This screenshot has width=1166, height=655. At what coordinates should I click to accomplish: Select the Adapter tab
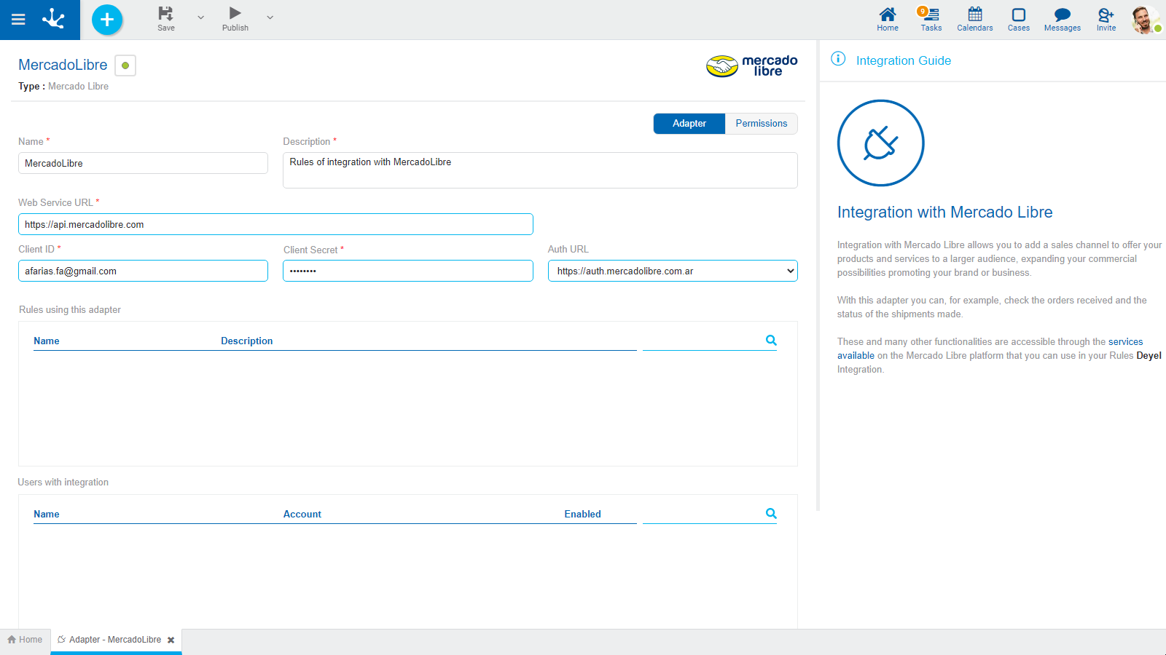tap(689, 124)
